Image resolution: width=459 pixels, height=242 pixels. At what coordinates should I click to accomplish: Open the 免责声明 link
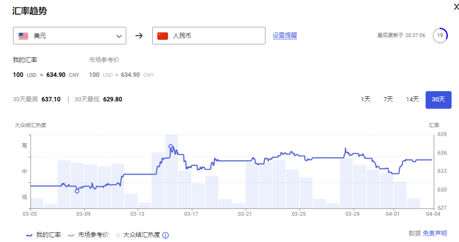click(x=435, y=233)
